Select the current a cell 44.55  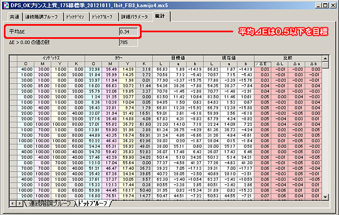(229, 196)
